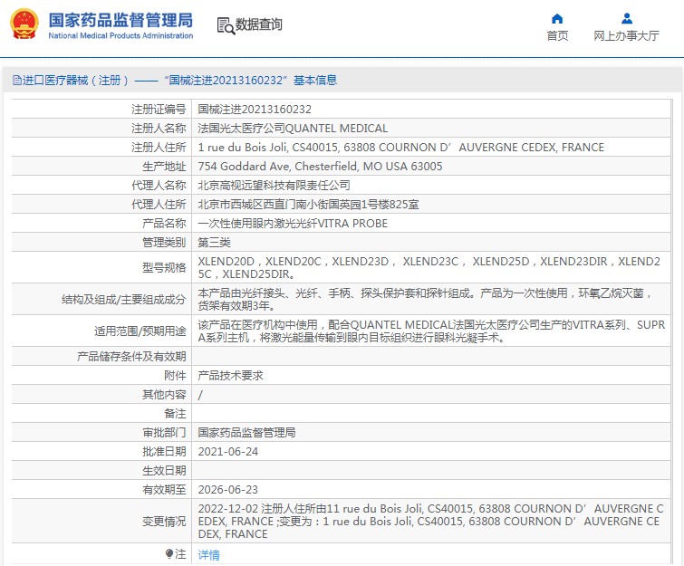The height and width of the screenshot is (566, 684).
Task: Select the registrant address 1 rue du Bois Joli
Action: pyautogui.click(x=401, y=148)
